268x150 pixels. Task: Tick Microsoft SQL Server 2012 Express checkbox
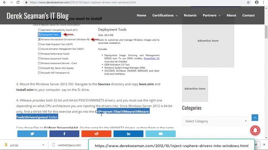(x=39, y=68)
